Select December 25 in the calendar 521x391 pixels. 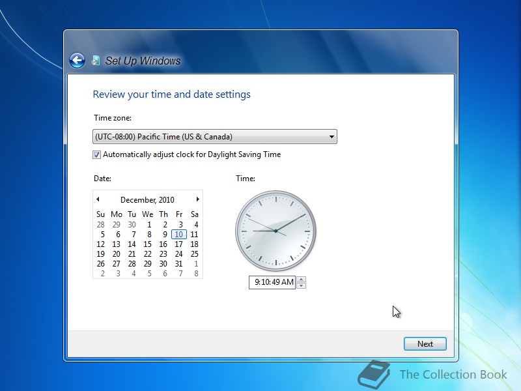[x=194, y=254]
